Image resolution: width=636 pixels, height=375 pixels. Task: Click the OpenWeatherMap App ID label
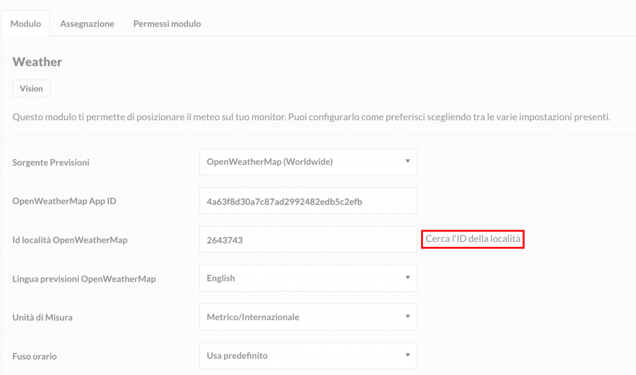pos(64,201)
